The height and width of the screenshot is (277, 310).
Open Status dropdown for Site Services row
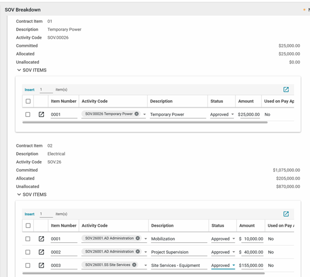click(233, 266)
